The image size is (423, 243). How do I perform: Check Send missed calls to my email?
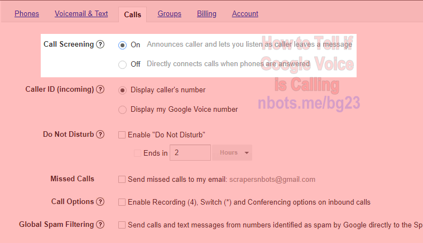122,179
